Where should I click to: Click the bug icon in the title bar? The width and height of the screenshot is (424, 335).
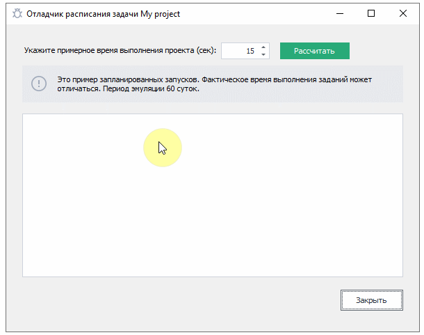(17, 13)
